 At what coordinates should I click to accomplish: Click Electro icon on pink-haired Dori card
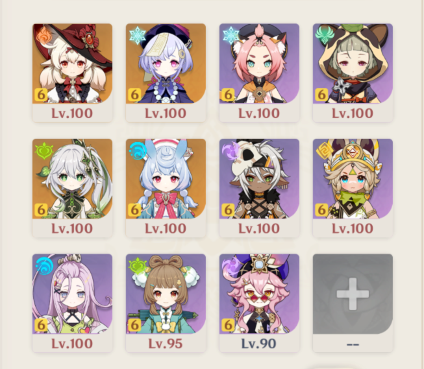[231, 265]
